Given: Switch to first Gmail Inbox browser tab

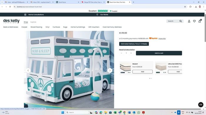Looking at the screenshot, I should (x=16, y=2).
